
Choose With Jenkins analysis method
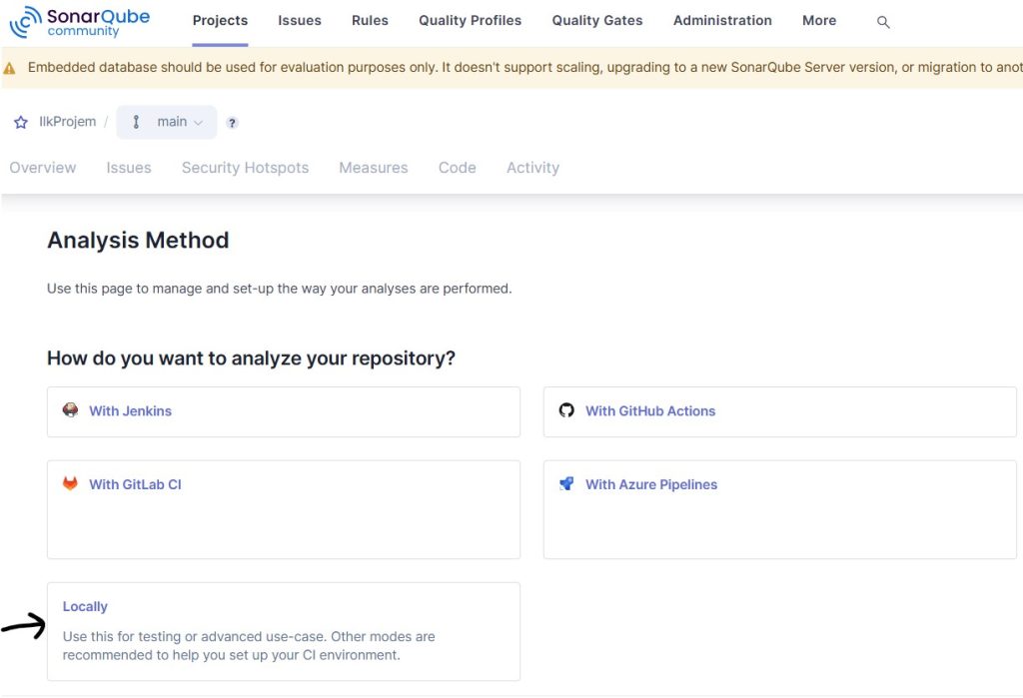click(x=284, y=411)
